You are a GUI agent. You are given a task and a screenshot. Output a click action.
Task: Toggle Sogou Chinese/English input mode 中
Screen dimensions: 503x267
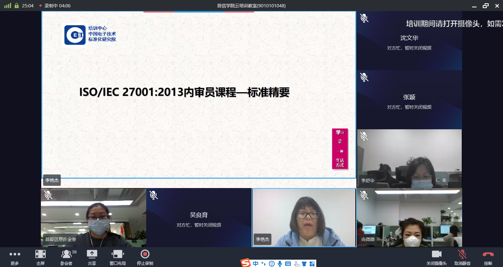pyautogui.click(x=256, y=263)
